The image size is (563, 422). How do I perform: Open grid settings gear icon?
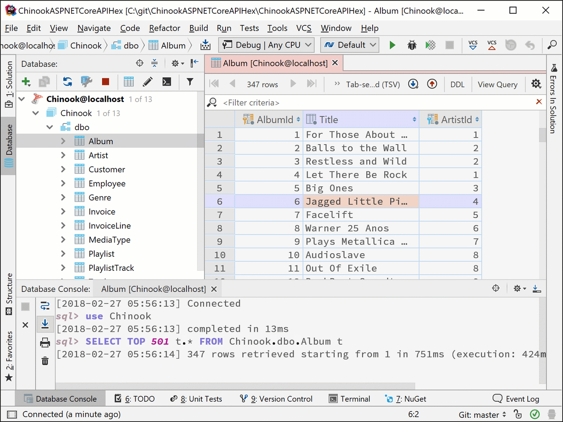(536, 84)
